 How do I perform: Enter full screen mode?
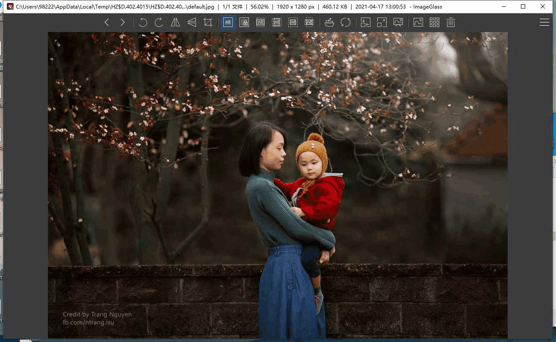[x=382, y=22]
